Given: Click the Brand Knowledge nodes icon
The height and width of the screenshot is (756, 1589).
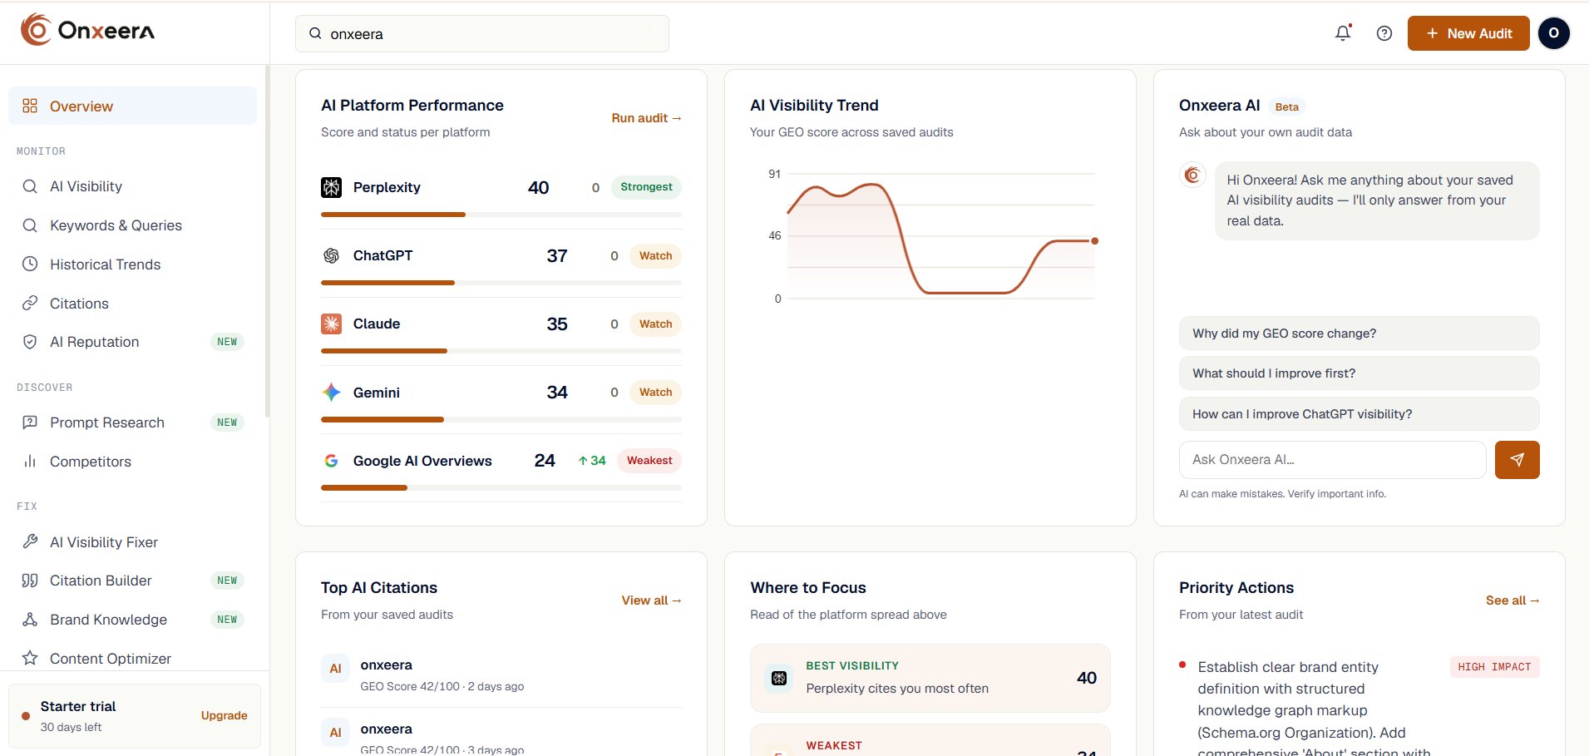Looking at the screenshot, I should coord(30,620).
